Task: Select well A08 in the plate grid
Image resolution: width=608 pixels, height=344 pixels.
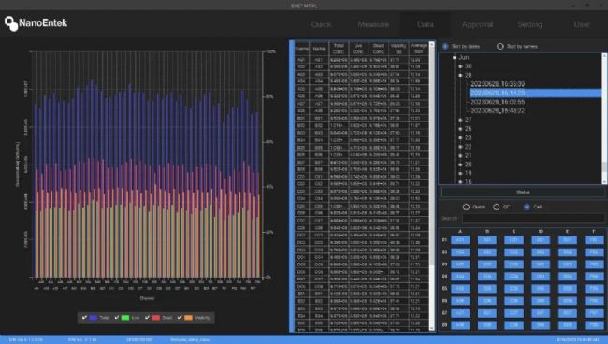Action: pyautogui.click(x=460, y=325)
